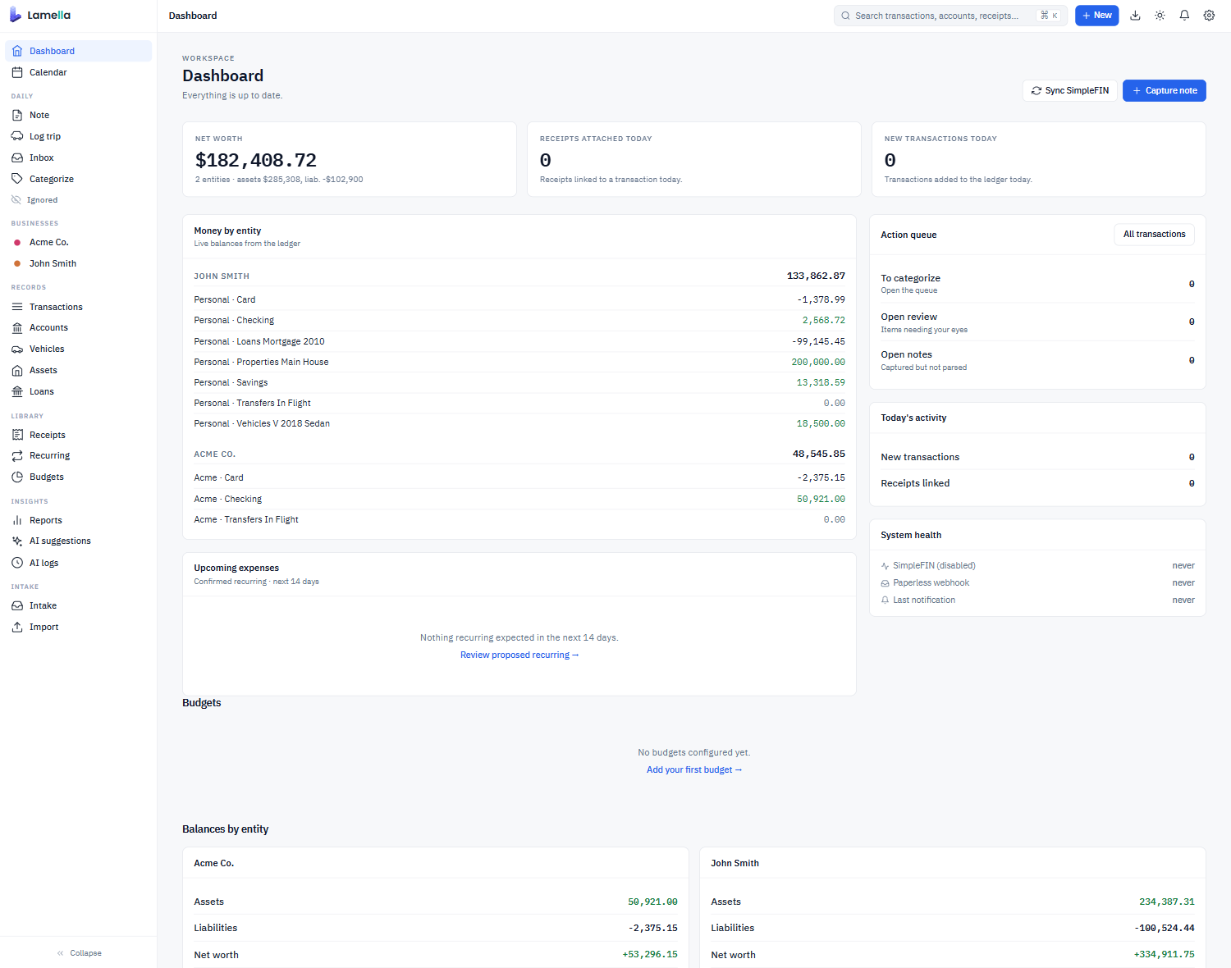Click Sync SimpleFIN button
This screenshot has width=1231, height=968.
(1069, 90)
